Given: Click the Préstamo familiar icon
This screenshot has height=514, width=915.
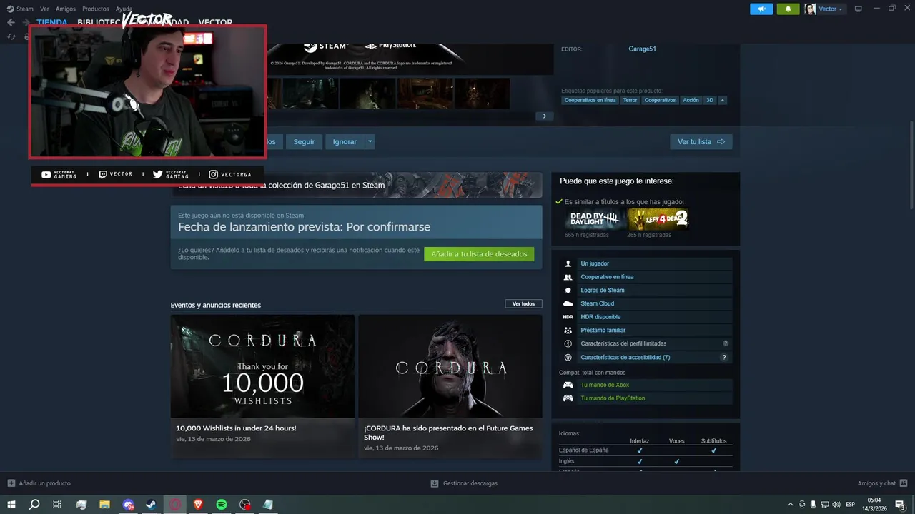Looking at the screenshot, I should coord(568,331).
